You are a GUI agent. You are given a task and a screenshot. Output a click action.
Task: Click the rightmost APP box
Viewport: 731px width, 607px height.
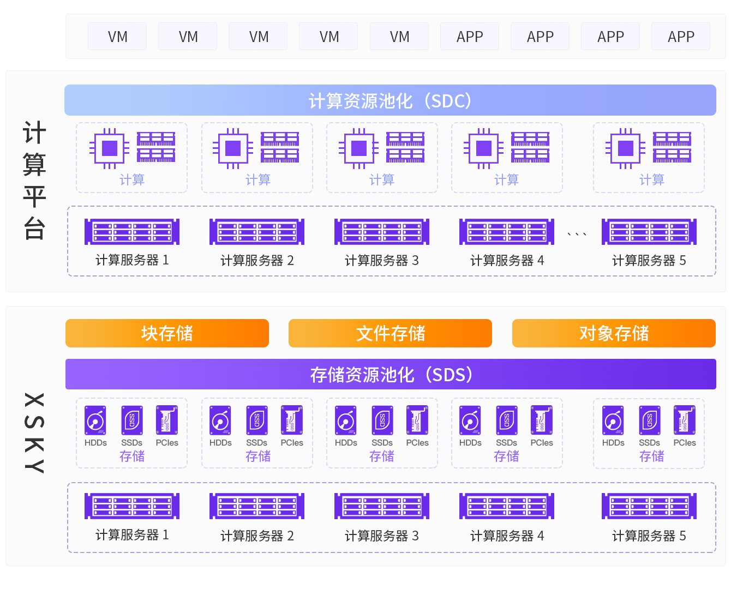pos(681,37)
